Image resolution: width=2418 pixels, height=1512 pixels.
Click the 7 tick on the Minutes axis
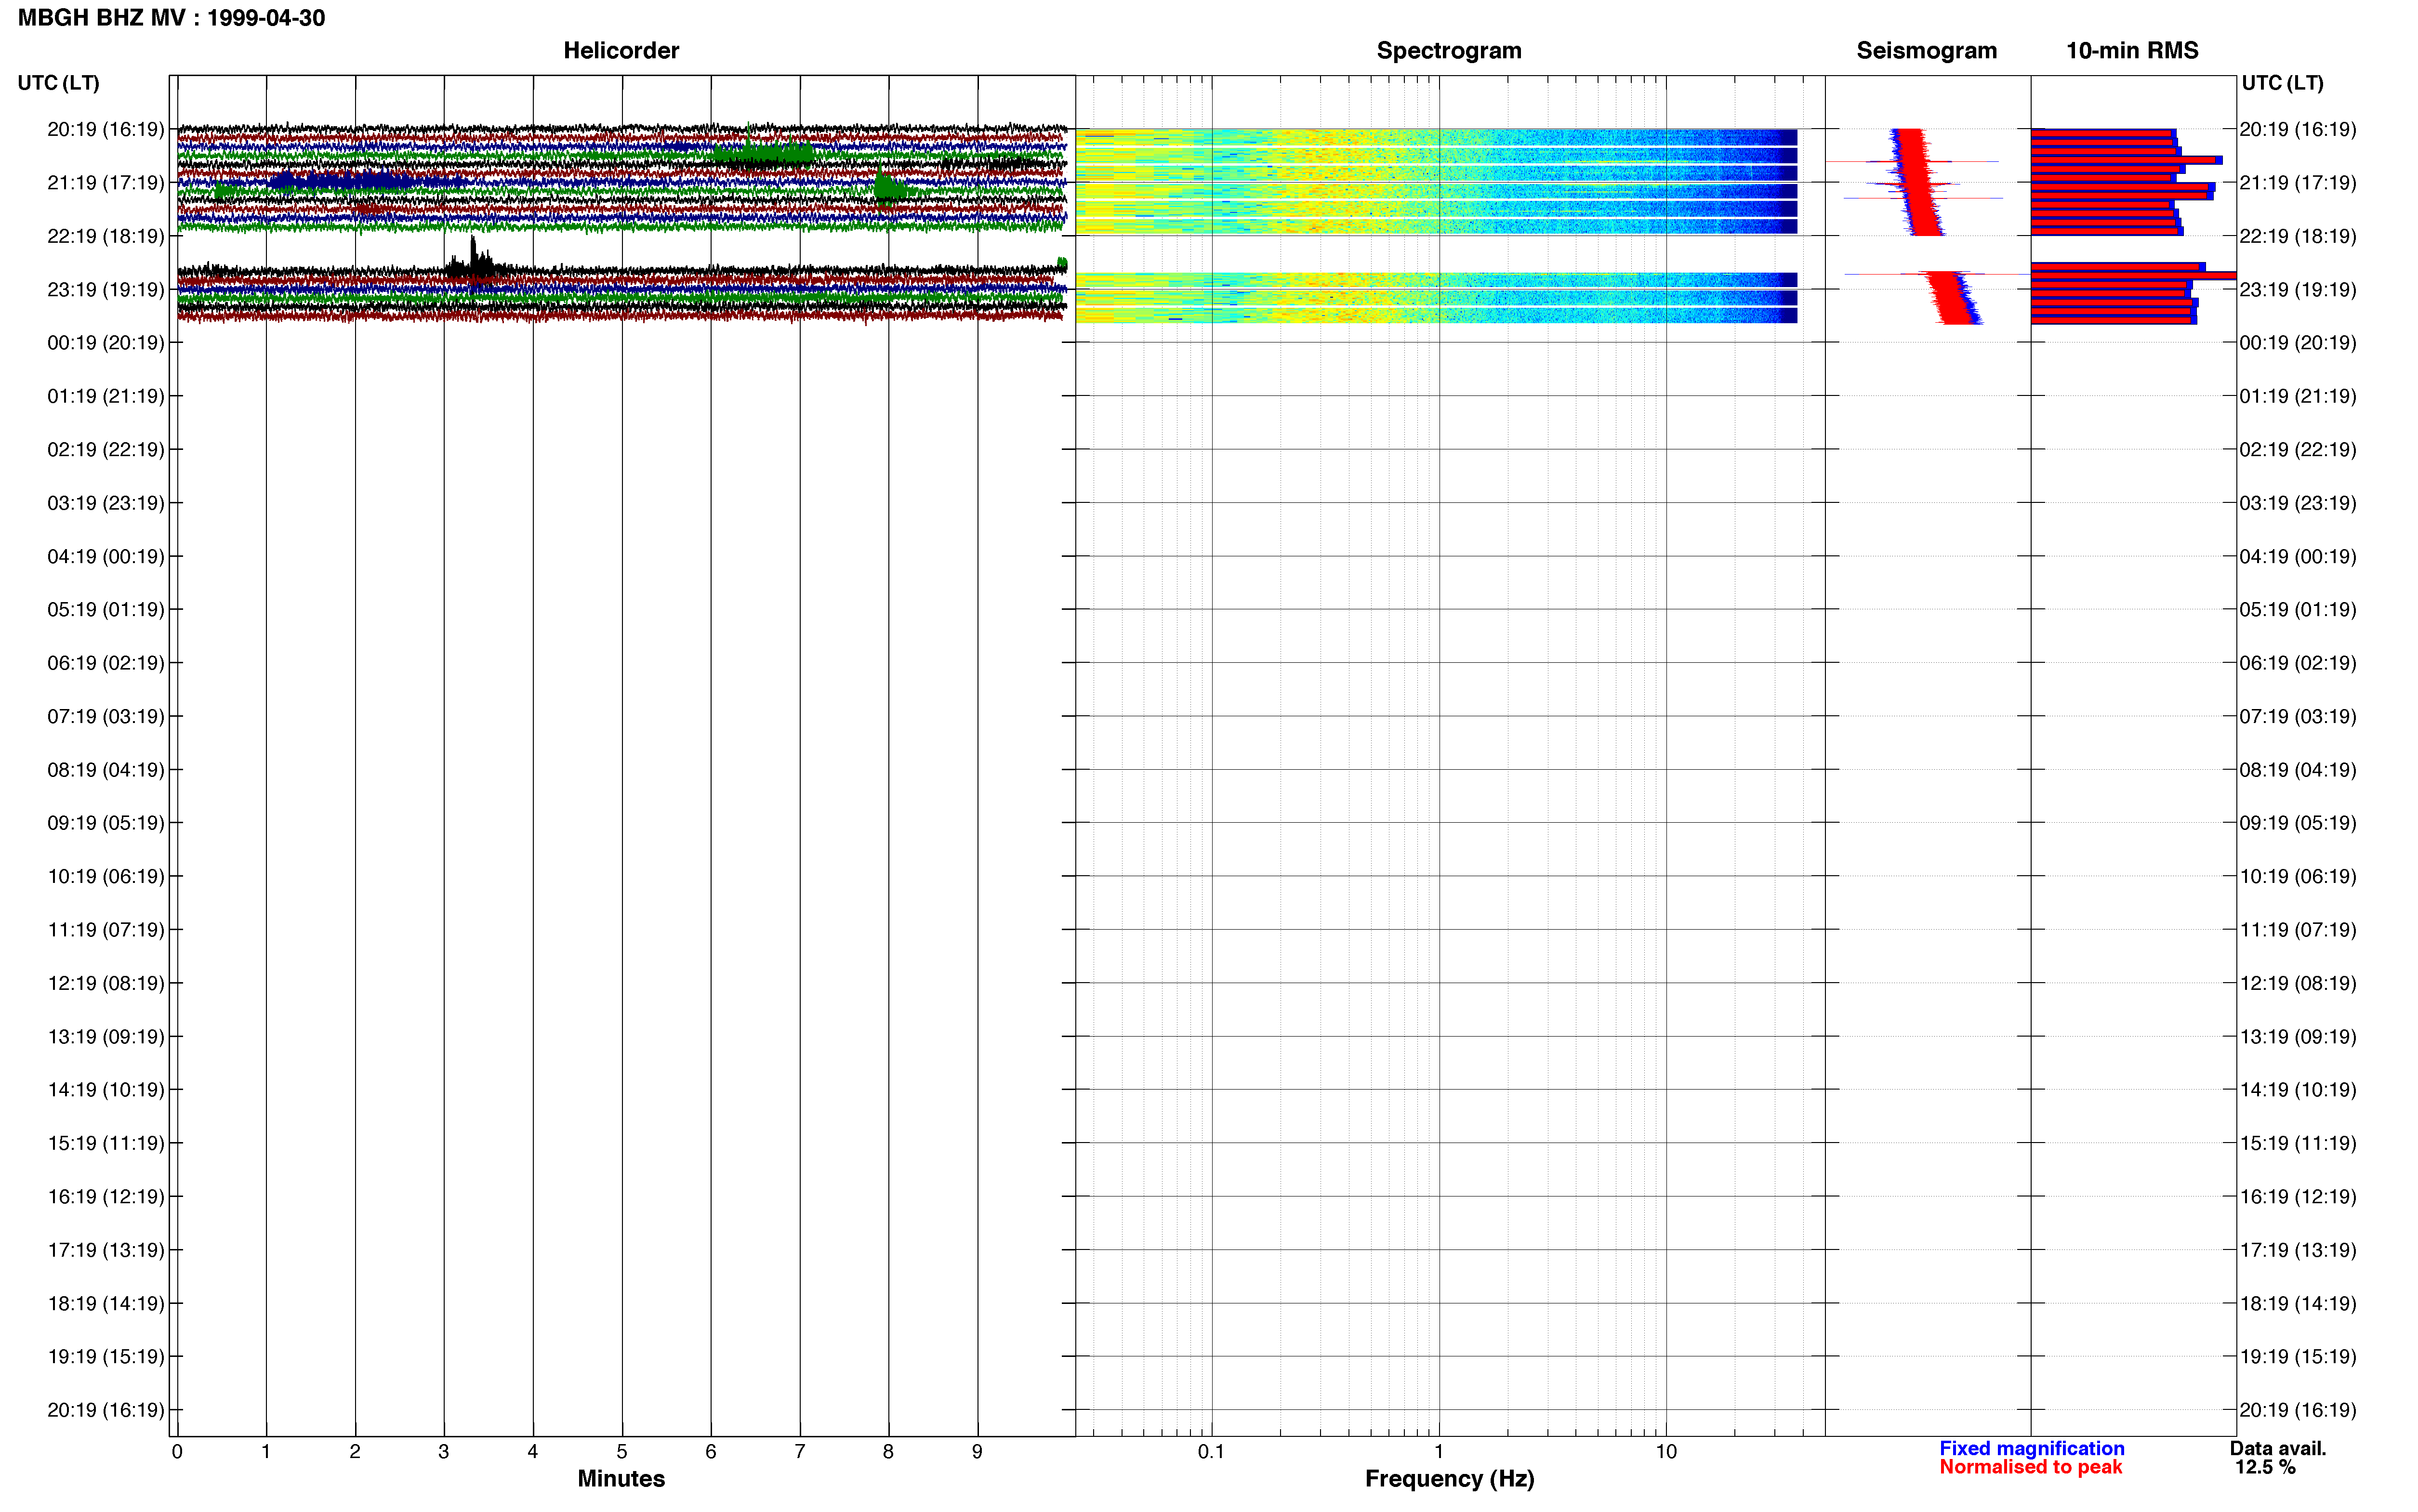800,1451
